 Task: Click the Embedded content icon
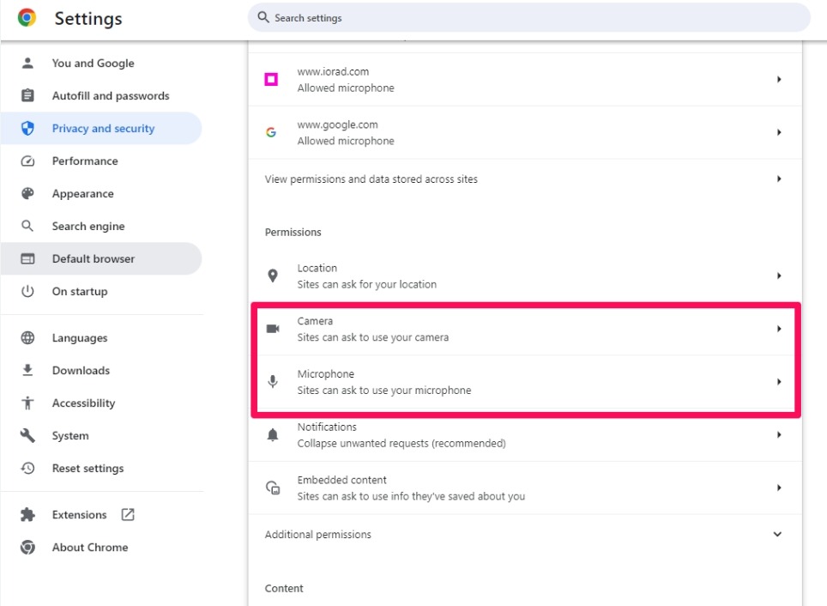click(273, 488)
